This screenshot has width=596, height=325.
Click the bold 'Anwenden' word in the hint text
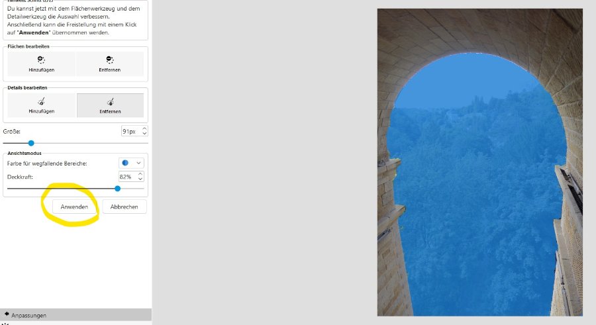[x=34, y=32]
